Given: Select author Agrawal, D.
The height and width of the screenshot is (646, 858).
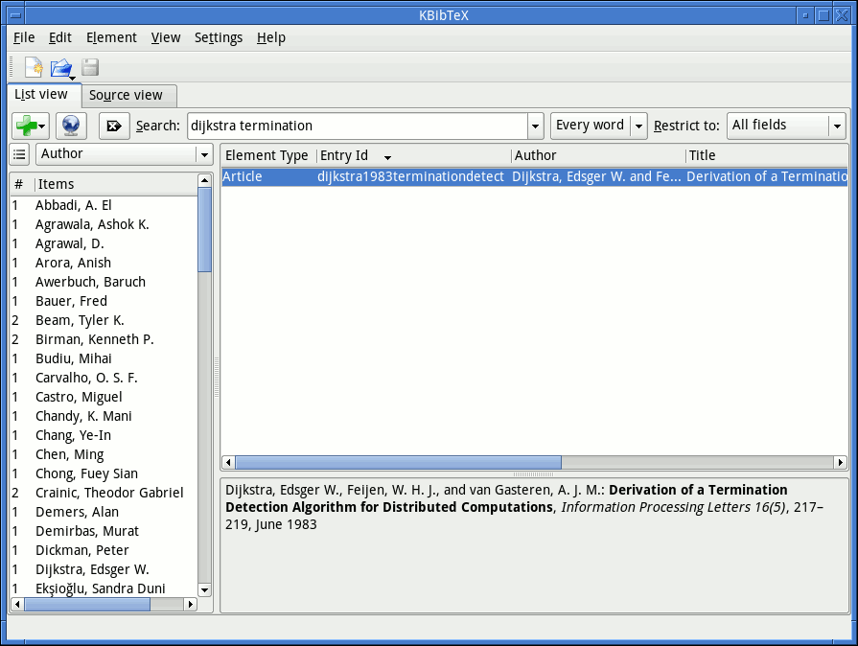Looking at the screenshot, I should (104, 244).
